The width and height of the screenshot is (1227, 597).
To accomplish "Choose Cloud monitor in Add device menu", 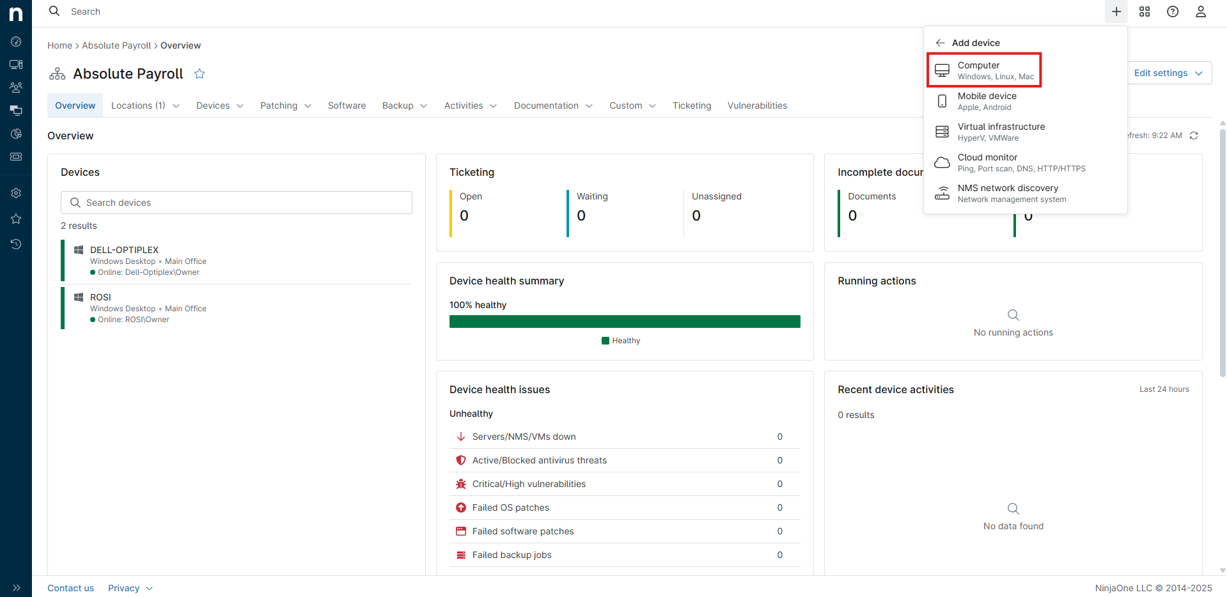I will 987,162.
